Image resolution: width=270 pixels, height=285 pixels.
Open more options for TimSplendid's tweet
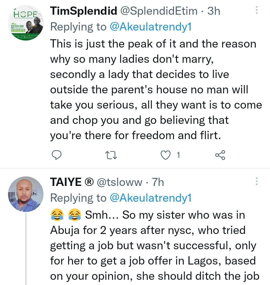256,10
